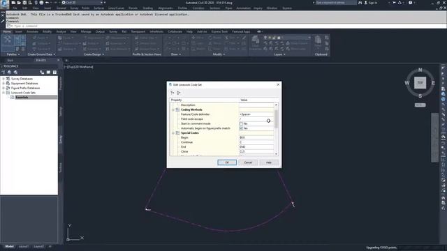Click the Help button in the dialog

click(269, 162)
